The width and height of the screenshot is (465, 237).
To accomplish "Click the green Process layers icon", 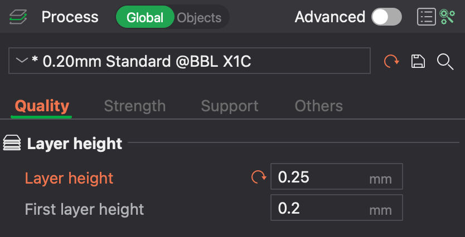I will 19,17.
